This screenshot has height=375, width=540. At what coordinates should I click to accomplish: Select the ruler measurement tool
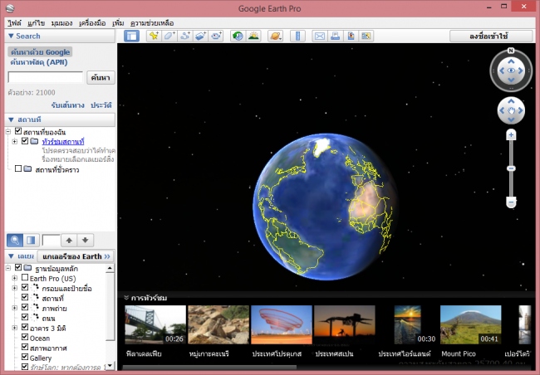pos(297,36)
